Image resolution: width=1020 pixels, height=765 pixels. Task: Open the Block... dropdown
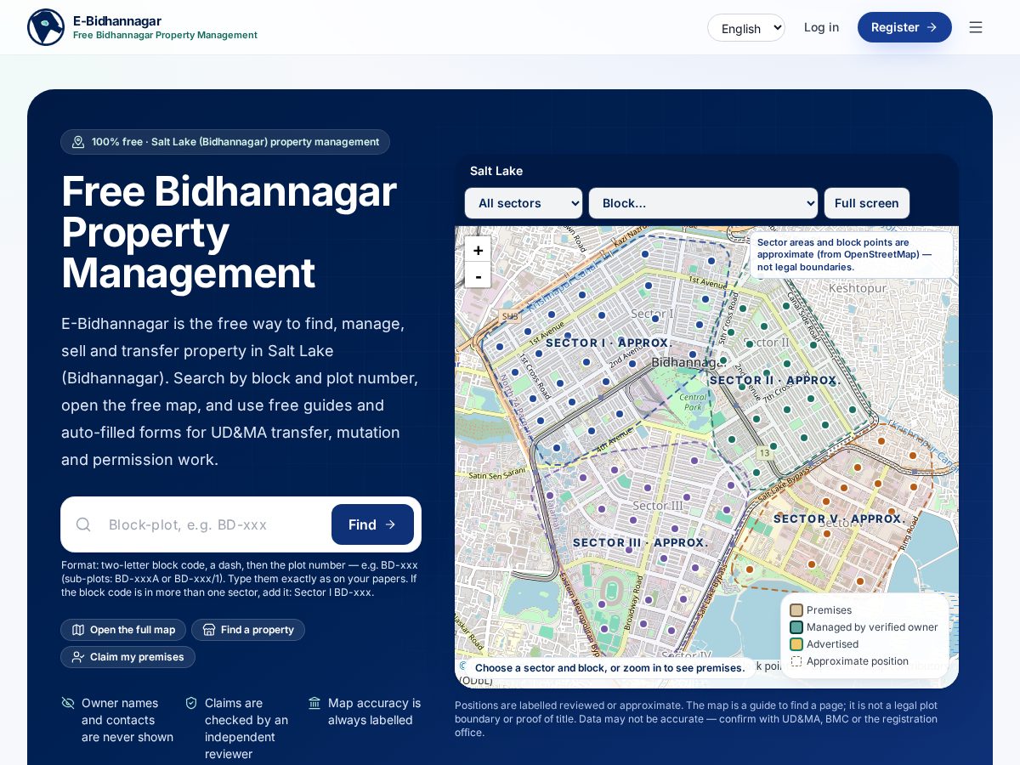703,203
